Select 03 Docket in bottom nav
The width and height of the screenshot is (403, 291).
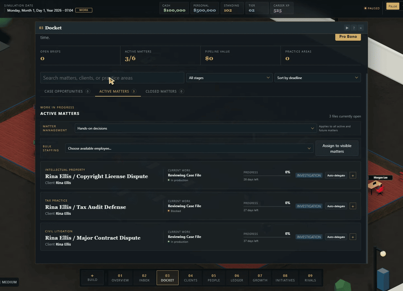coord(167,278)
